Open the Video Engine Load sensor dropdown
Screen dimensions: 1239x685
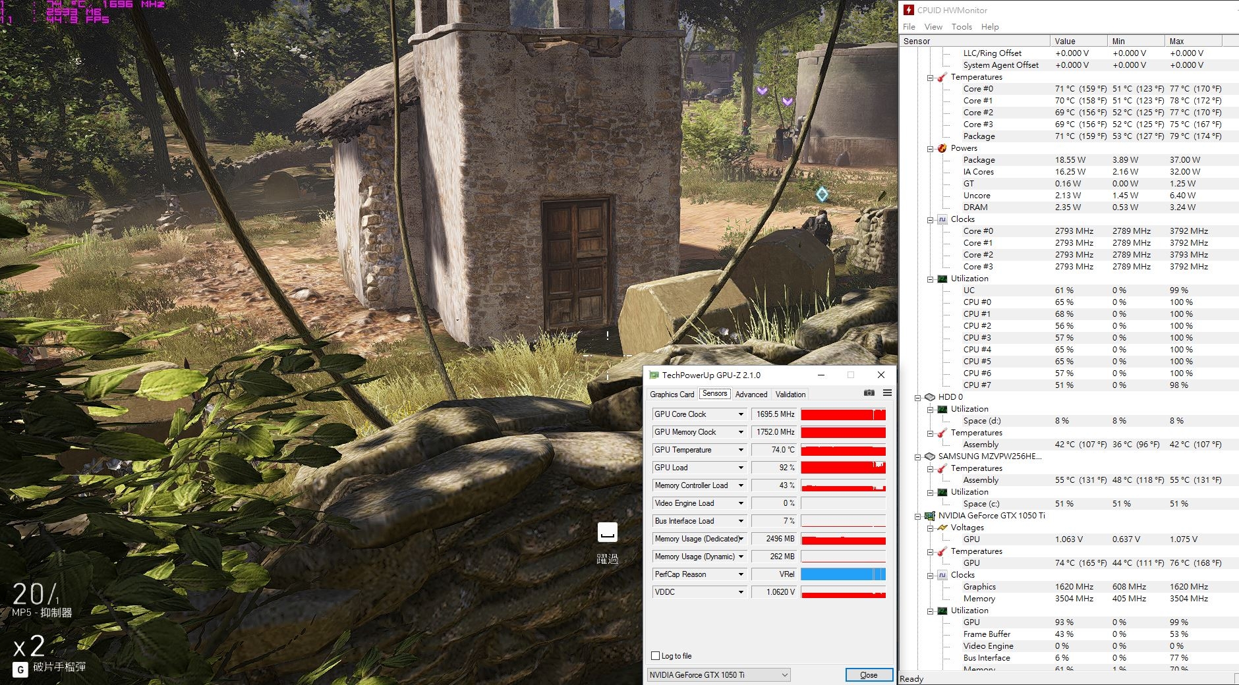(x=741, y=503)
